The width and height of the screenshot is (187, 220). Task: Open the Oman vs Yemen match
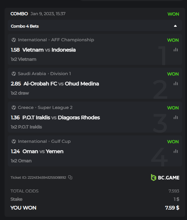point(43,151)
